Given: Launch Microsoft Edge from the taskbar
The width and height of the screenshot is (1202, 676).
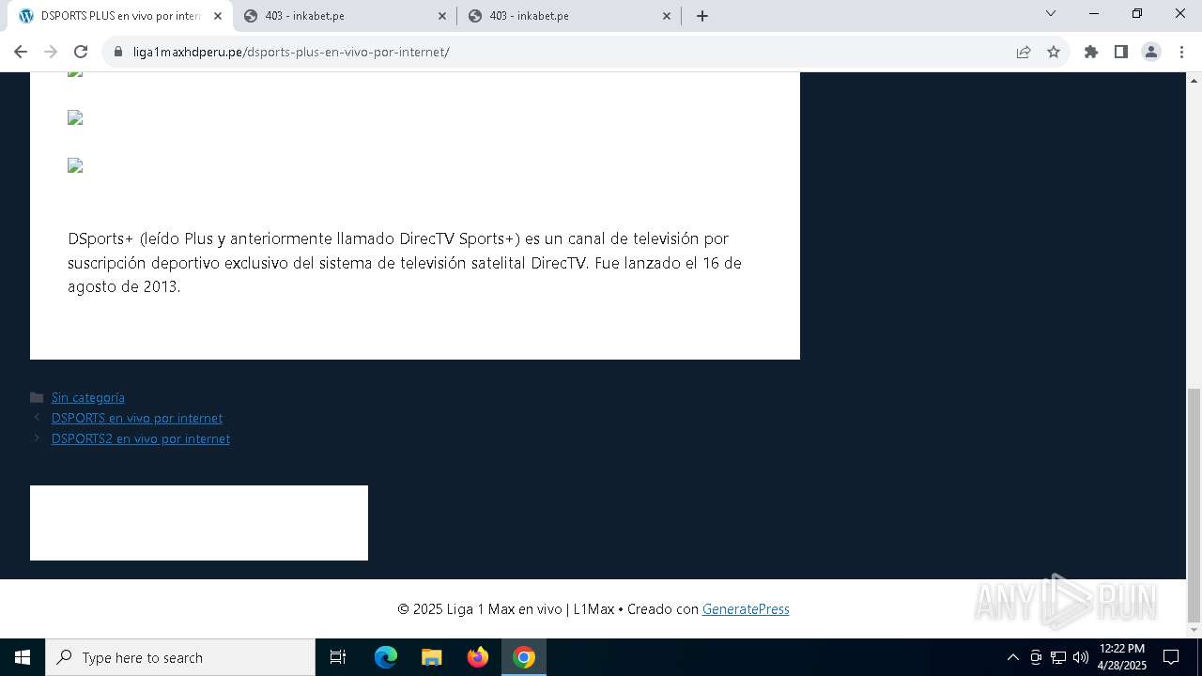Looking at the screenshot, I should click(x=386, y=657).
